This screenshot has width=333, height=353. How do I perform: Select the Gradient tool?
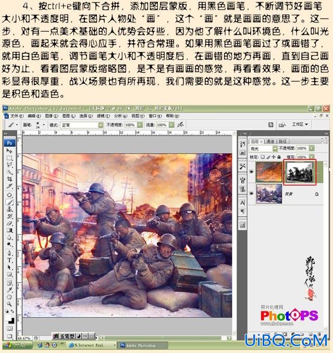click(x=9, y=230)
